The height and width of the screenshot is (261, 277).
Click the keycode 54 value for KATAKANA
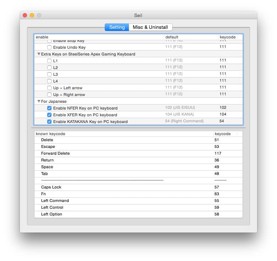[222, 121]
